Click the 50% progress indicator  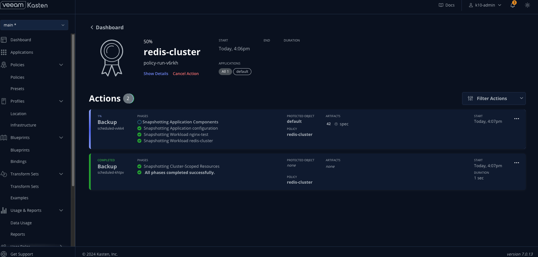148,42
